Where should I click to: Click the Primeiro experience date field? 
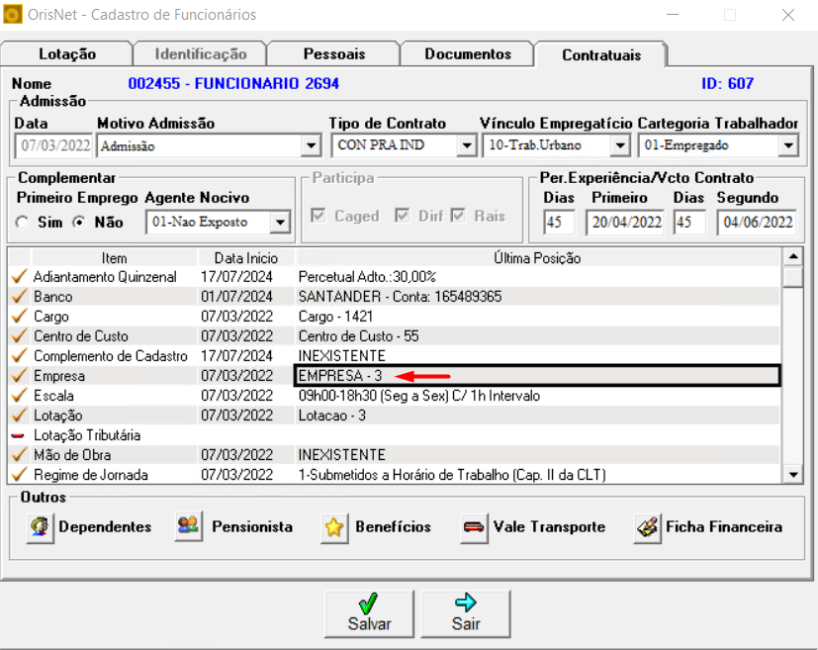coord(626,223)
